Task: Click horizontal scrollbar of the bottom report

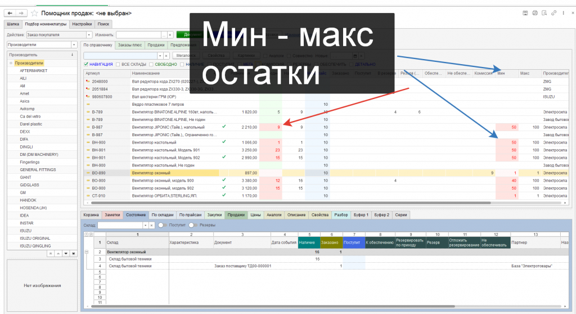Action: tap(273, 306)
